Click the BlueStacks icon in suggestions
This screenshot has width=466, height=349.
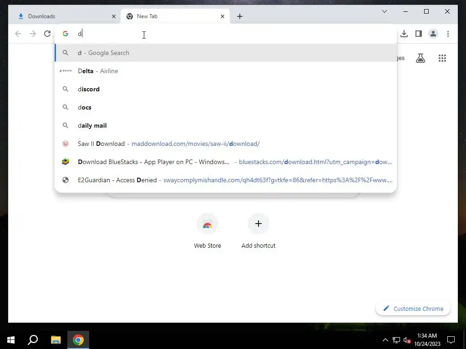pos(66,162)
